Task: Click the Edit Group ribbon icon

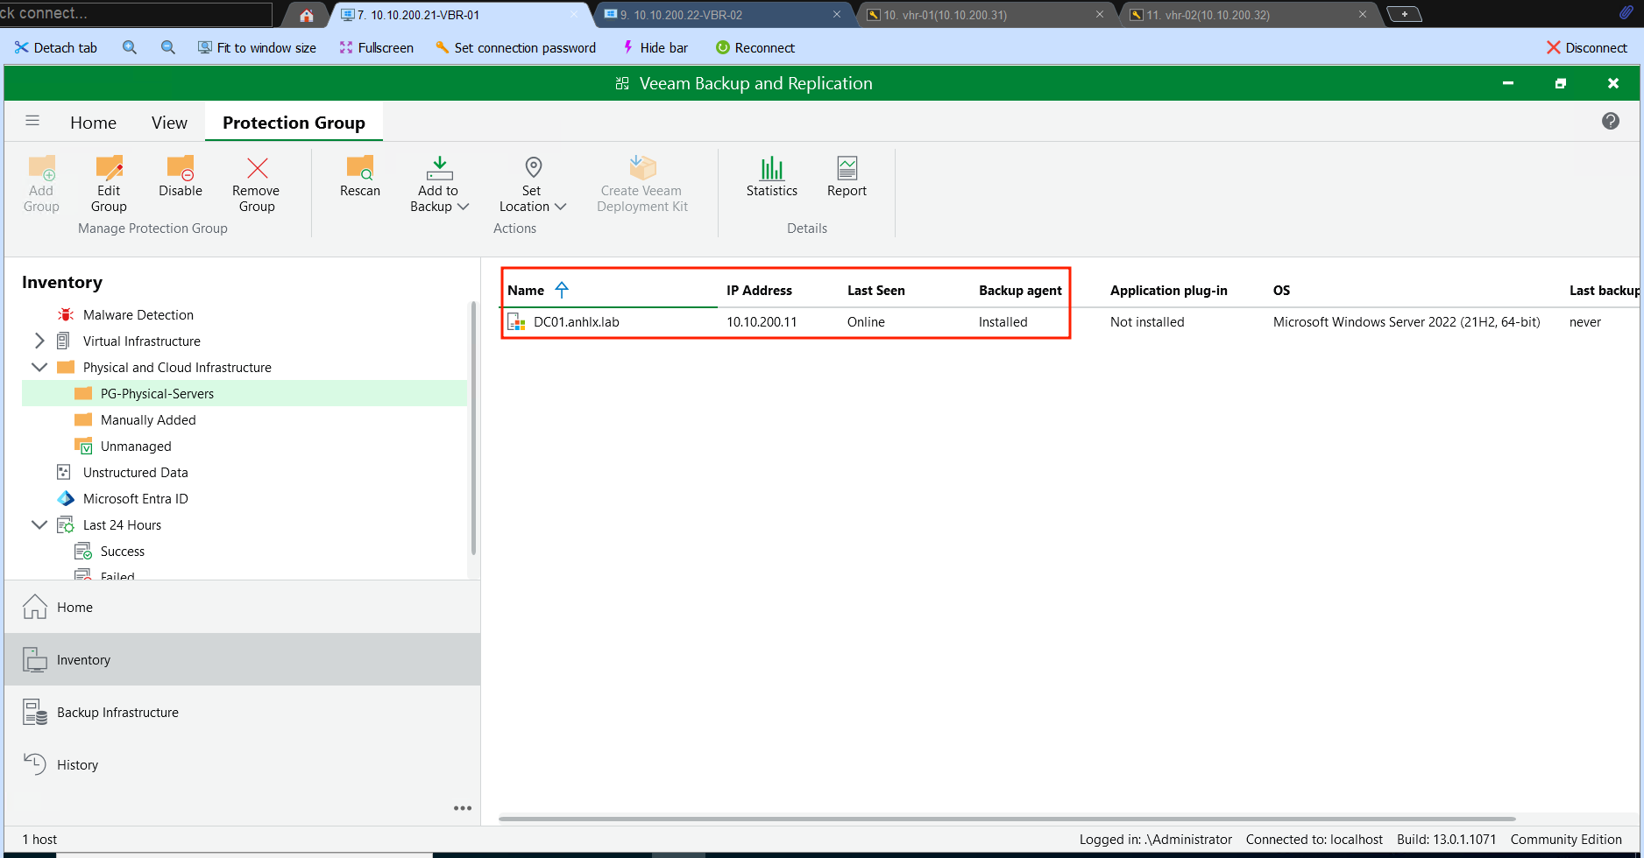Action: coord(109,167)
